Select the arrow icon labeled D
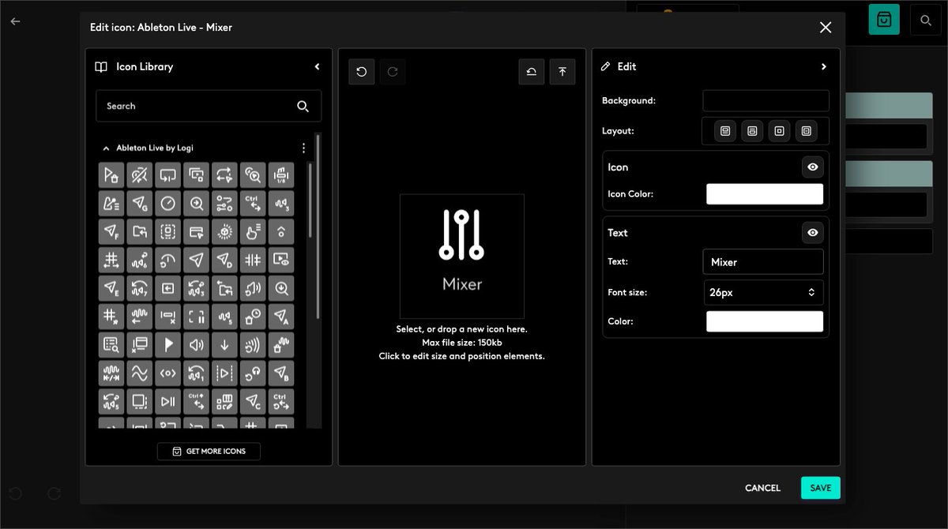948x529 pixels. coord(224,260)
